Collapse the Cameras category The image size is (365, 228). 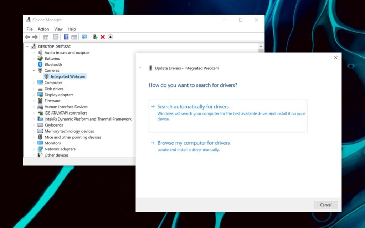(34, 70)
